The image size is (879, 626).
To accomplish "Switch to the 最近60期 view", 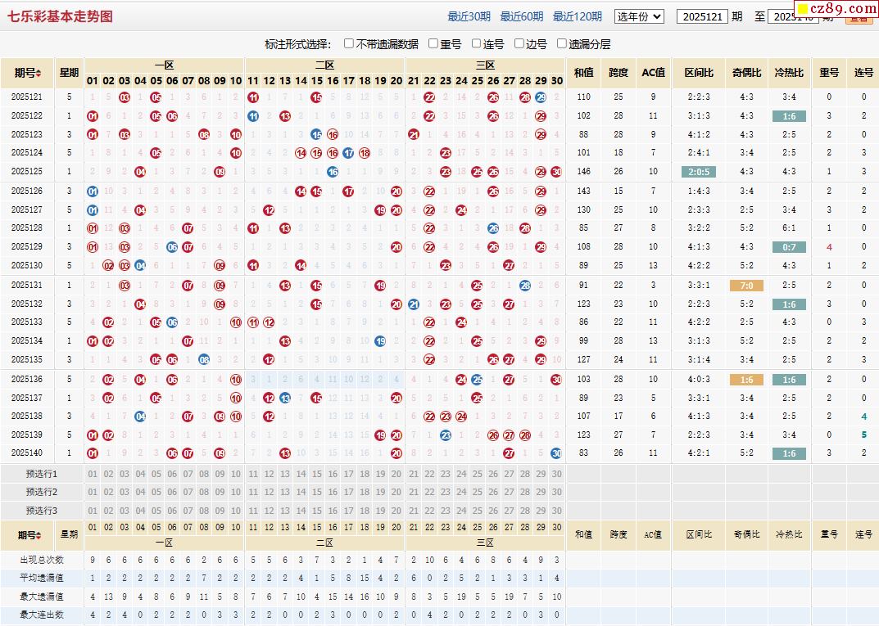I will pos(521,16).
